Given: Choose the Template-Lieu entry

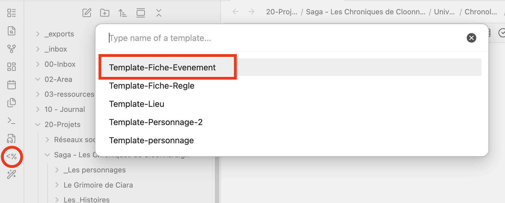Looking at the screenshot, I should 137,104.
